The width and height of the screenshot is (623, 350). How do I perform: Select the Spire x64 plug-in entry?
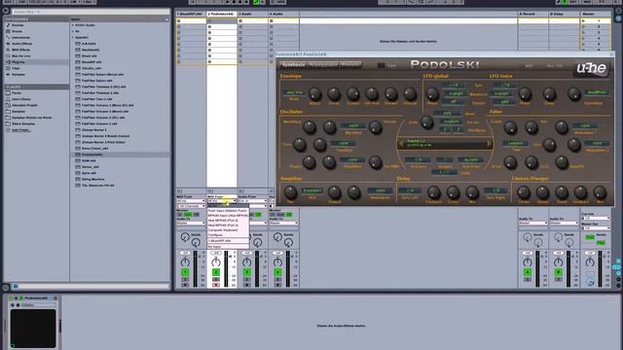[89, 173]
